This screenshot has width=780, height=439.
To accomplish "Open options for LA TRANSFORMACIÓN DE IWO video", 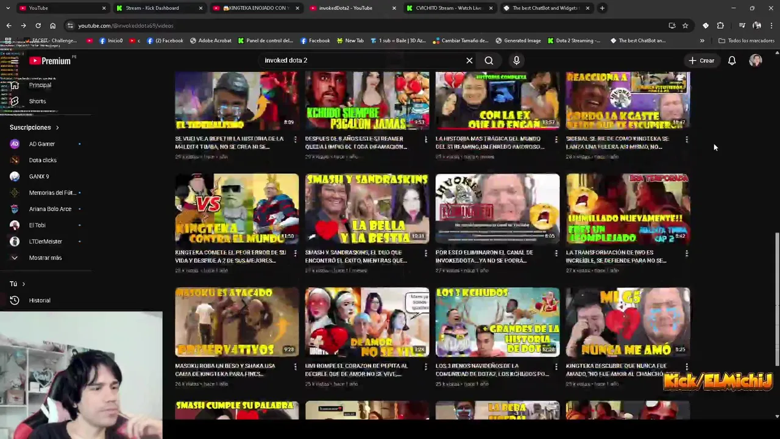I will 687,253.
